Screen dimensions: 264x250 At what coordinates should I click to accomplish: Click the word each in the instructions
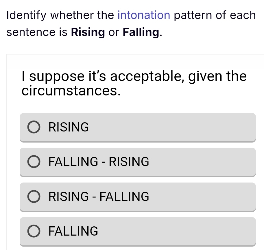[x=243, y=15]
